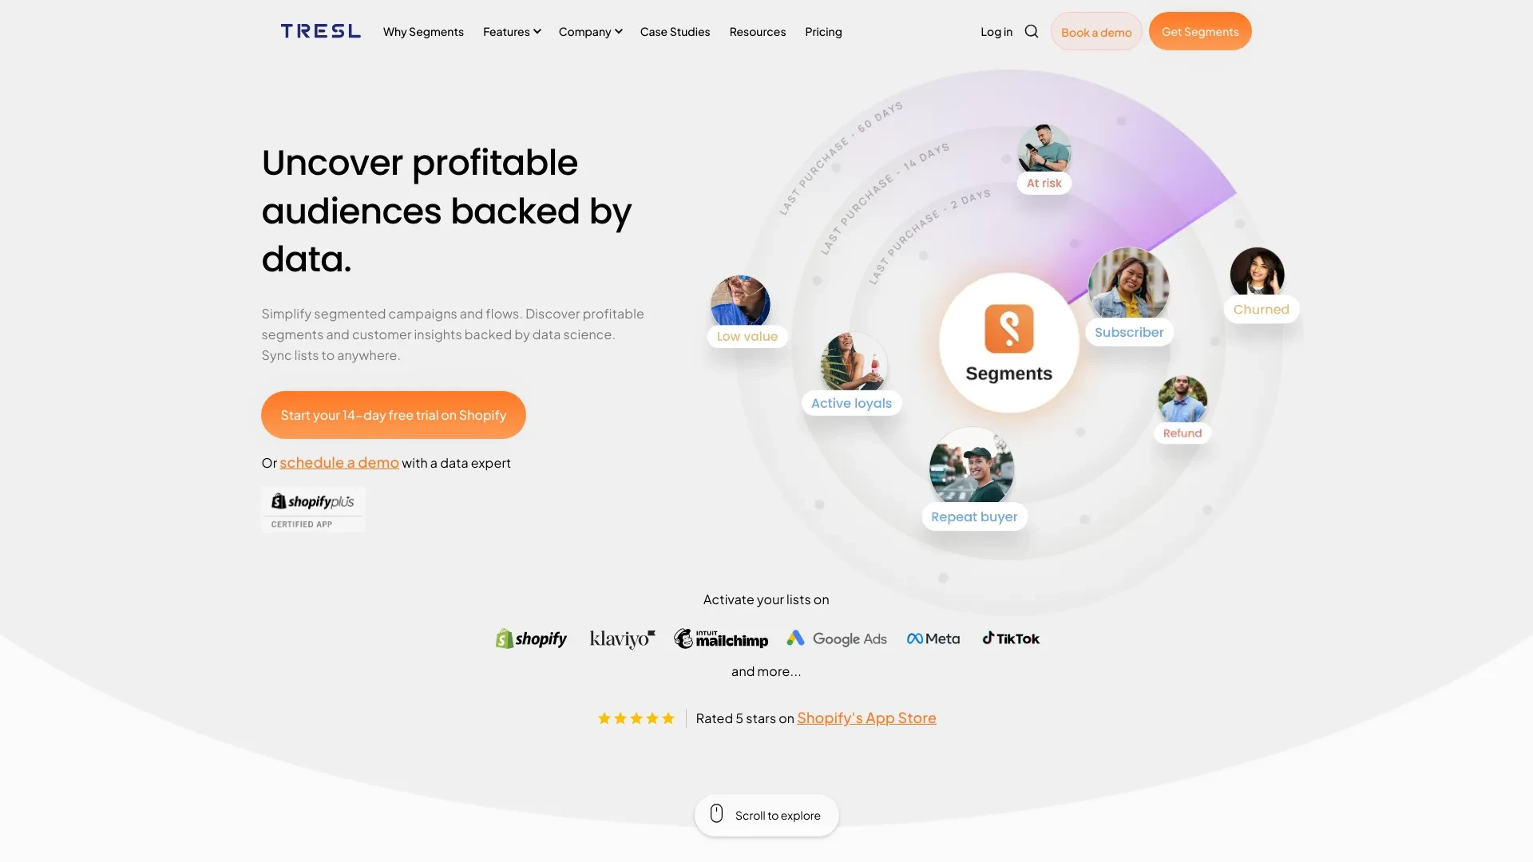The image size is (1533, 862).
Task: Scroll down using the scroll indicator
Action: click(x=766, y=815)
